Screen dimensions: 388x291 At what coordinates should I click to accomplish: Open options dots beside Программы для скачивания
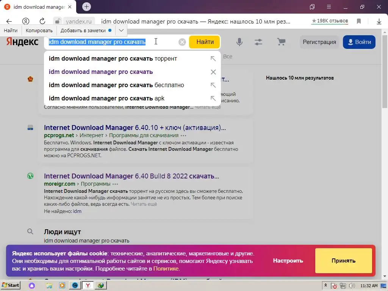coord(183,136)
